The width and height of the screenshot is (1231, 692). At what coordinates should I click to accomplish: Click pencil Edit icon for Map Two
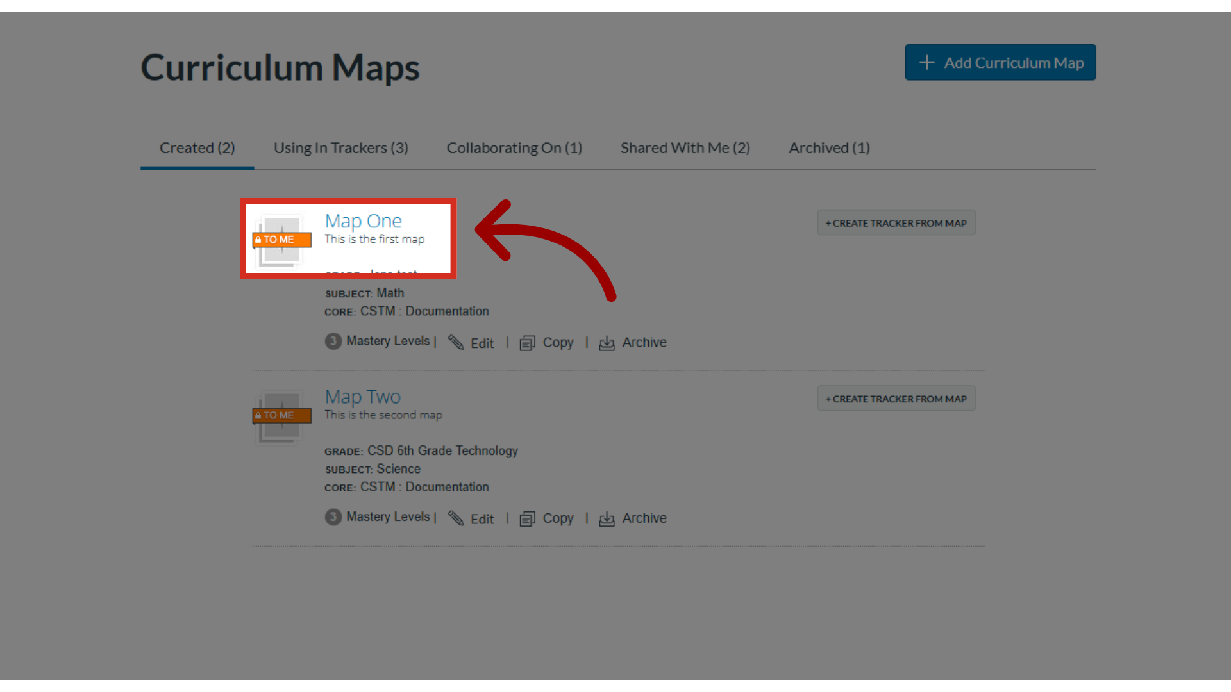click(x=456, y=518)
